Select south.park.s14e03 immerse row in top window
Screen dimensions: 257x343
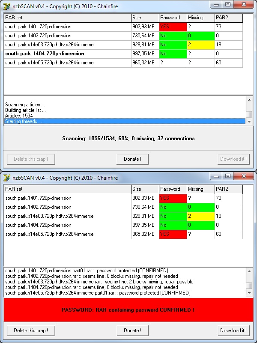(123, 45)
